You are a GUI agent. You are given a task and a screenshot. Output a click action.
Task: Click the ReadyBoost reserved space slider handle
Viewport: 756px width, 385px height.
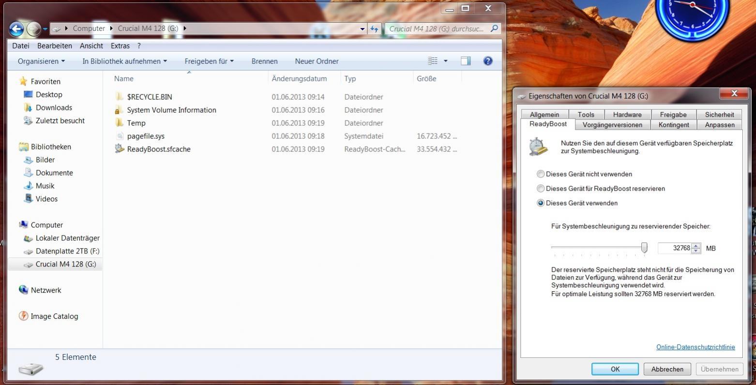(644, 248)
